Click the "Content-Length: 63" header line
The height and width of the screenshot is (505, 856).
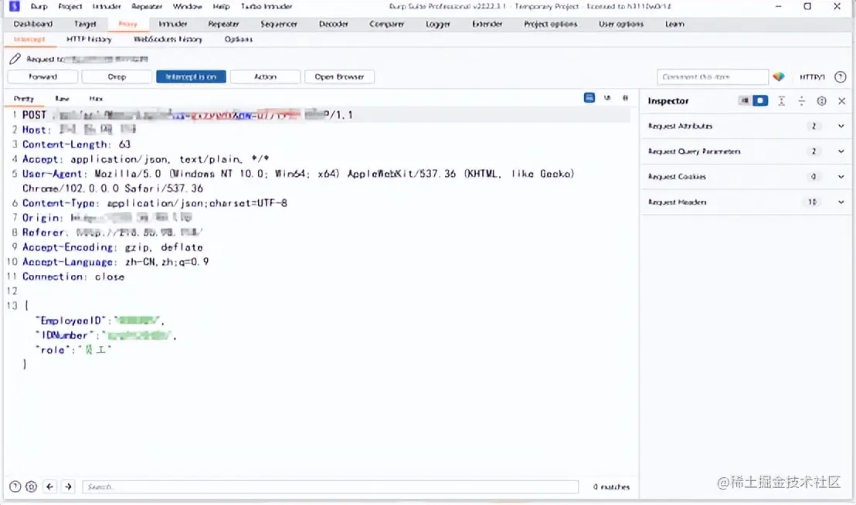[76, 144]
